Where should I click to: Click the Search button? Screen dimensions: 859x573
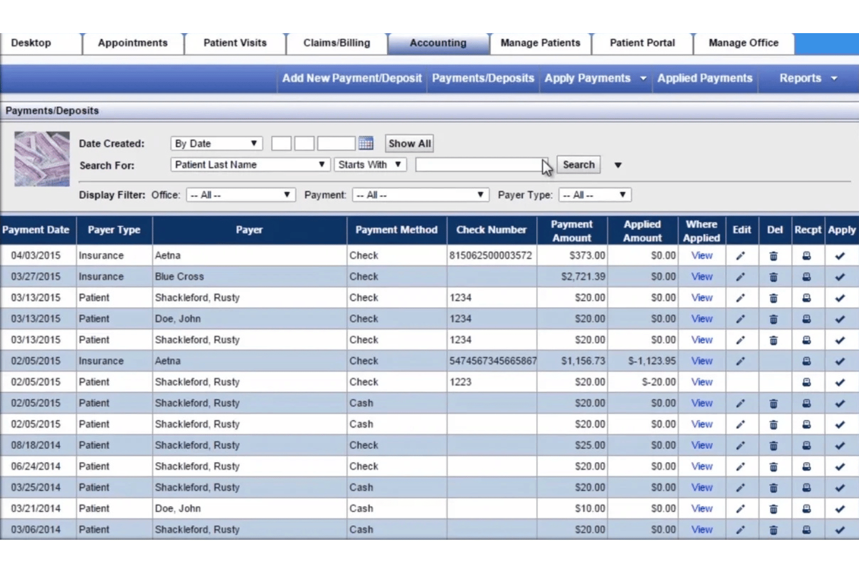tap(579, 165)
